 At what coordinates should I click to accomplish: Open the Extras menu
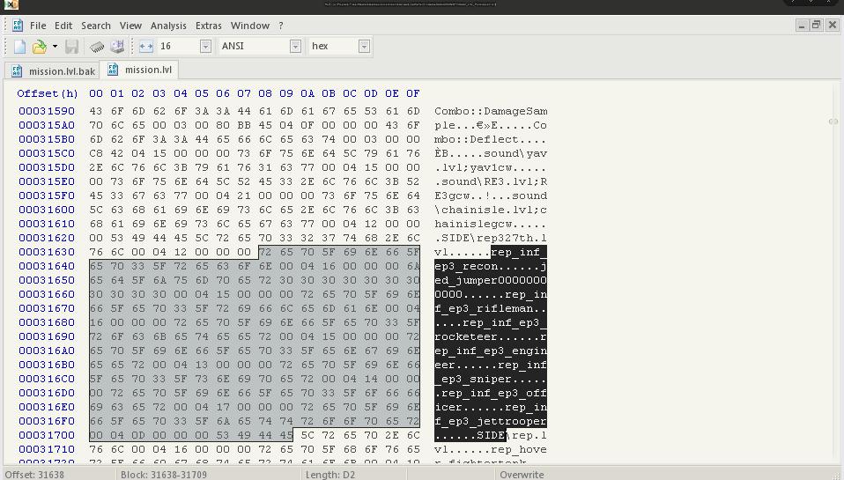(x=208, y=26)
